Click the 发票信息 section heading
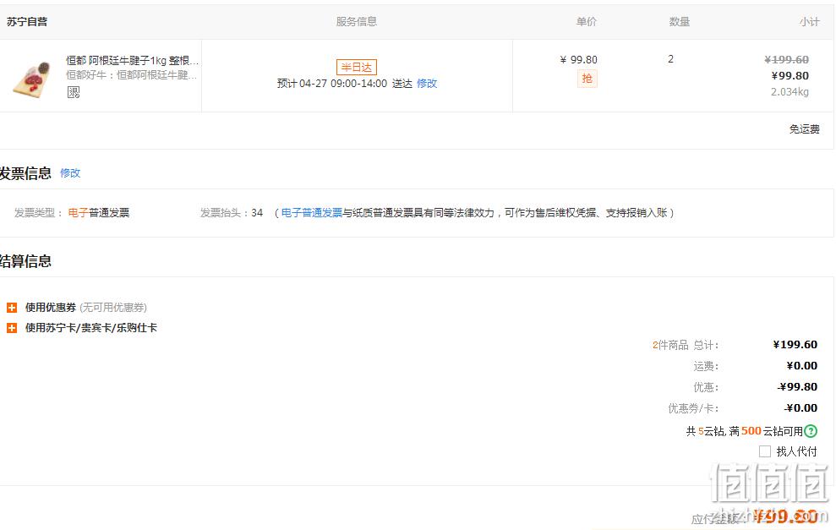Screen dimensions: 836x530 coord(25,173)
